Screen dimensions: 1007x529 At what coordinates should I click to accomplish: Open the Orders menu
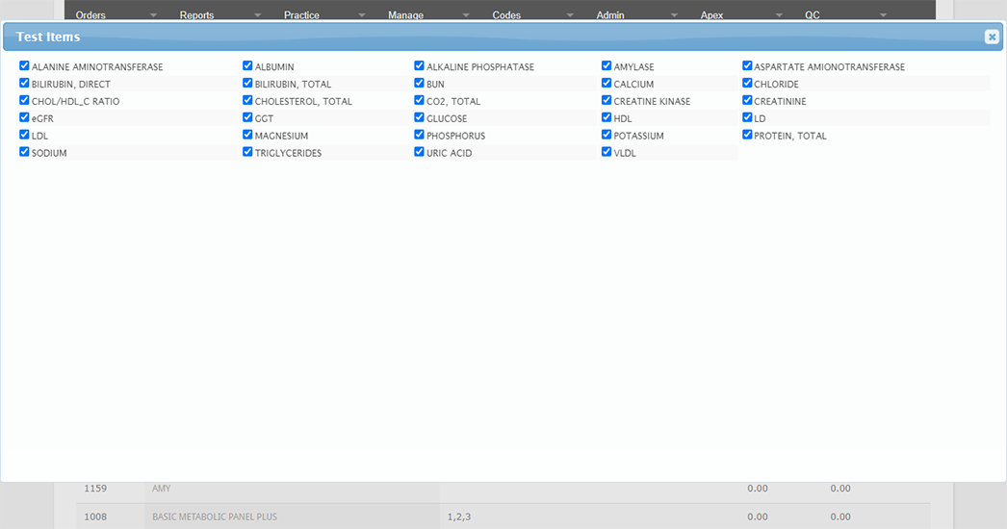click(90, 14)
